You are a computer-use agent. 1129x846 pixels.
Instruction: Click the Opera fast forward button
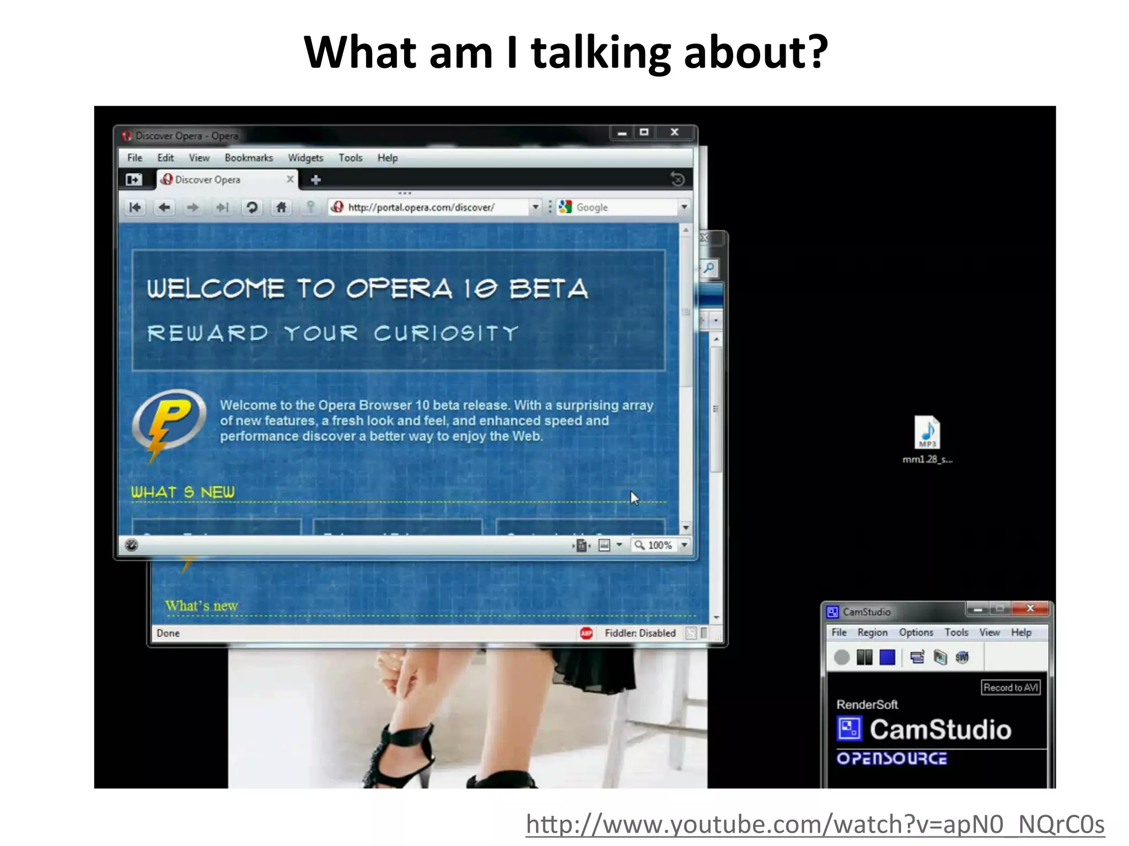[x=222, y=208]
